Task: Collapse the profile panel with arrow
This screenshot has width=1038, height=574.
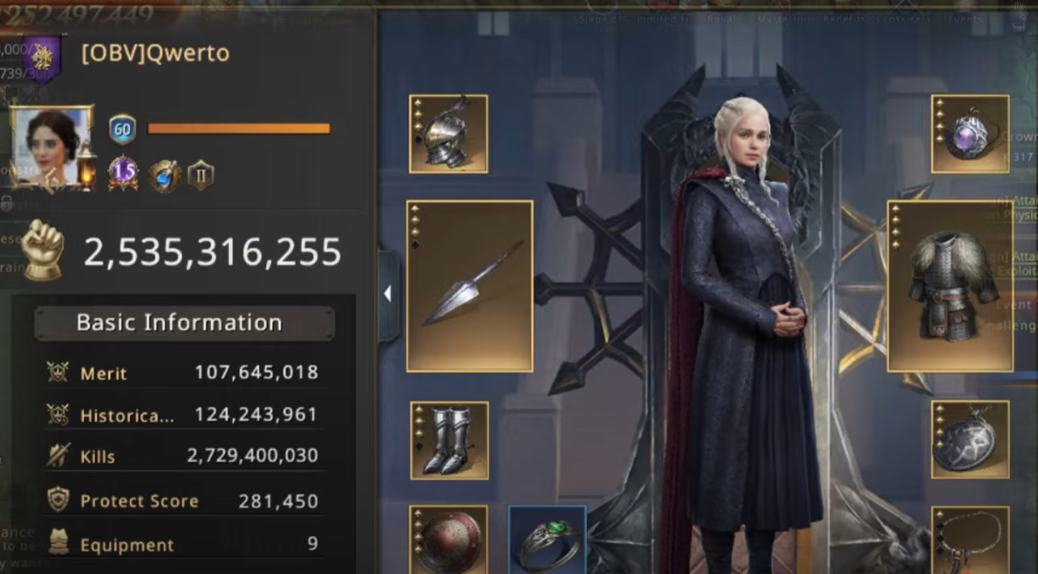Action: 387,293
